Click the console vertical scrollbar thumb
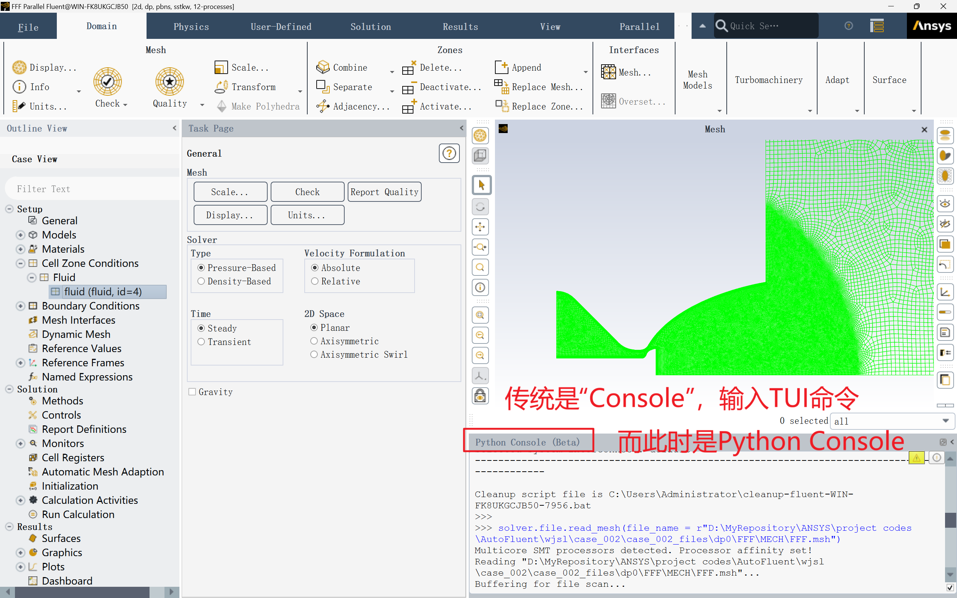 point(950,520)
